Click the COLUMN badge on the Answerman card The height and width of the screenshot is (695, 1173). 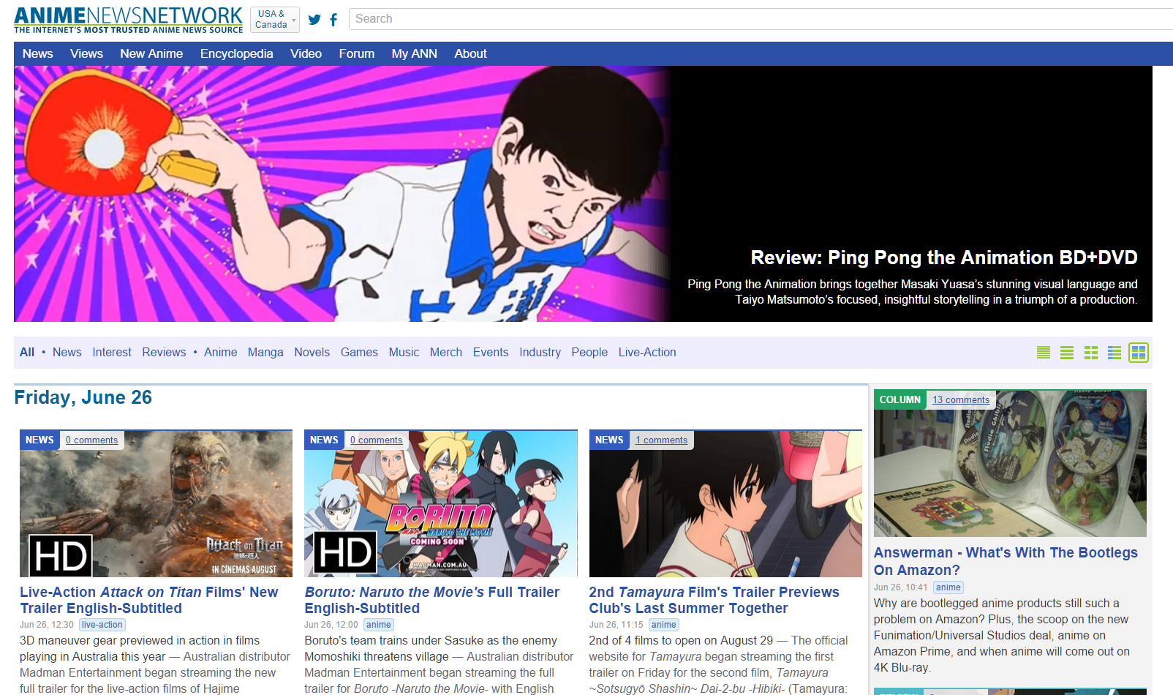coord(899,399)
